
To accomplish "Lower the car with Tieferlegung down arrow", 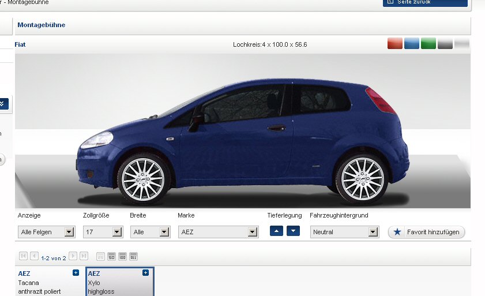I will tap(294, 231).
